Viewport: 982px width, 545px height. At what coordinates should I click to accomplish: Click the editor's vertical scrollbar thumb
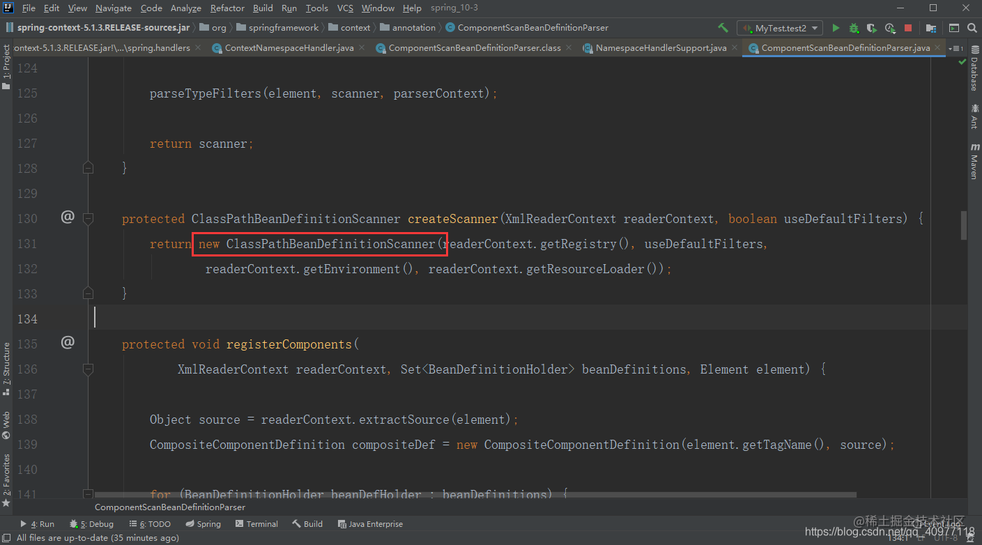coord(965,224)
